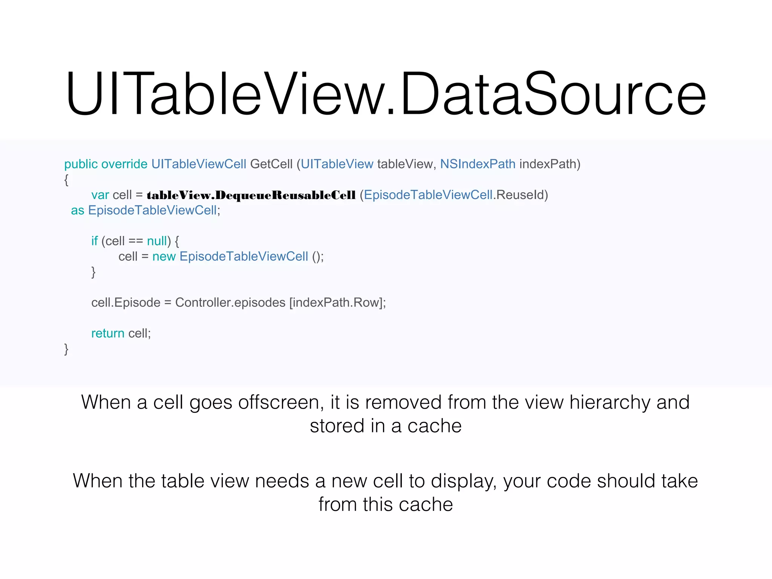This screenshot has width=772, height=579.
Task: Click the UITableView.DataSource slide title
Action: pos(386,94)
